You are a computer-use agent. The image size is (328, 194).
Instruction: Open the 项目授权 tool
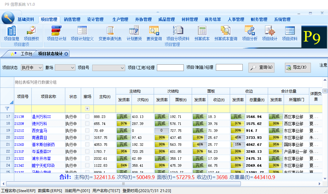pos(31,33)
